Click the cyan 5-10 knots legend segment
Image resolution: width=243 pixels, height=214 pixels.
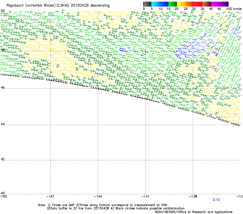156,4
